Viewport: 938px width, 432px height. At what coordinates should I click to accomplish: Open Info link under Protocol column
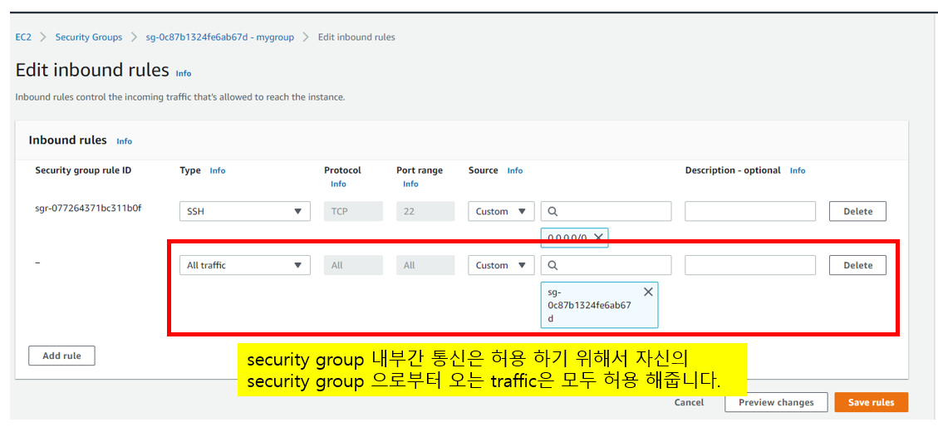[x=339, y=184]
